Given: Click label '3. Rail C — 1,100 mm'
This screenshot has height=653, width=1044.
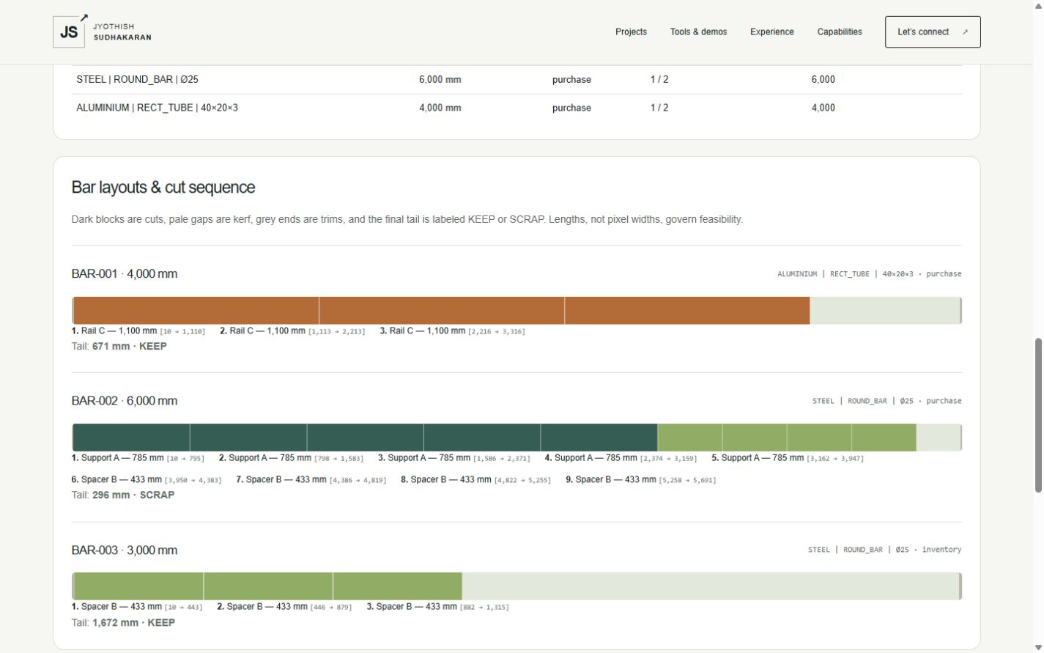Looking at the screenshot, I should pyautogui.click(x=423, y=331).
